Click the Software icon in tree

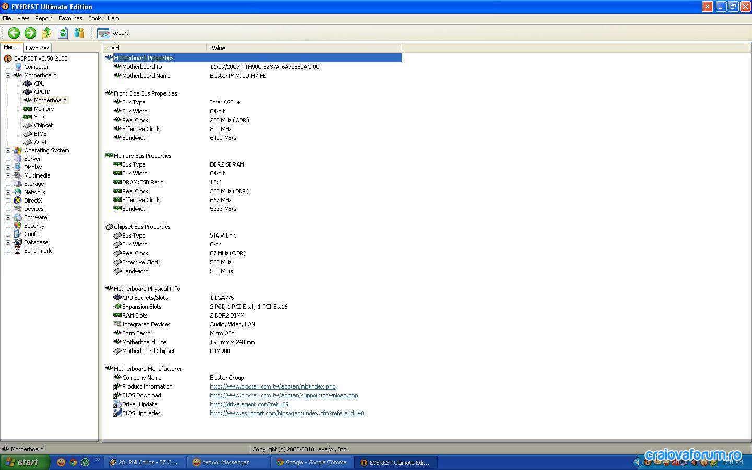coord(18,217)
